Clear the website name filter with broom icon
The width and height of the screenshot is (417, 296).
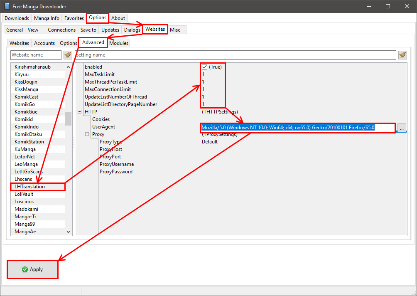[68, 55]
